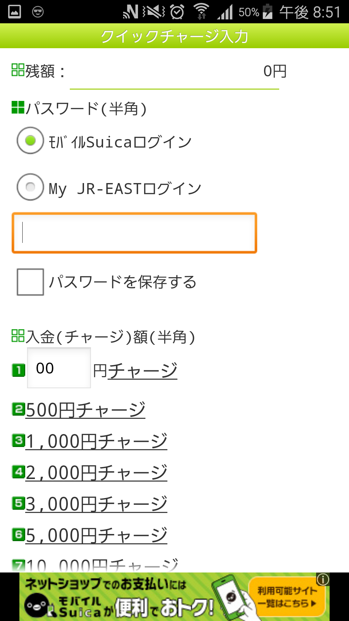Viewport: 349px width, 621px height.
Task: Select the 2,000円チャージ link
Action: click(96, 473)
